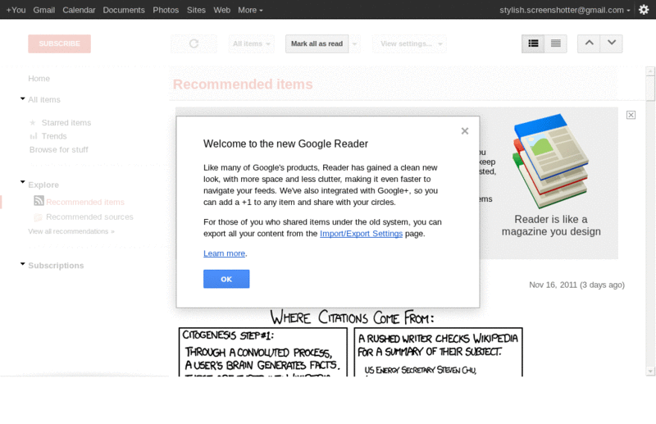Open Sites from the top bar
The width and height of the screenshot is (656, 424).
pos(196,10)
